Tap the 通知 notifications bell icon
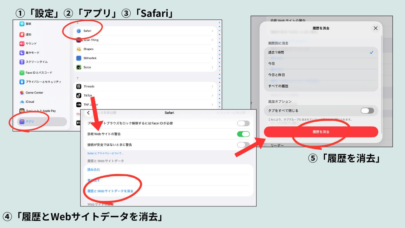This screenshot has width=405, height=228. (x=22, y=34)
